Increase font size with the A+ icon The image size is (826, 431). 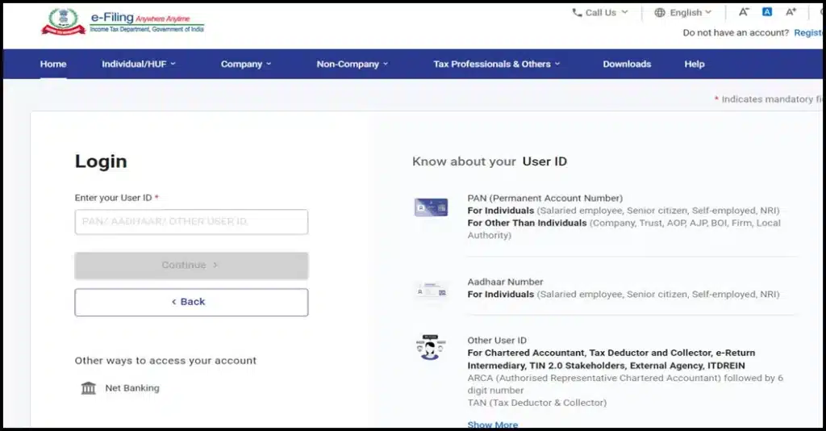(x=791, y=11)
